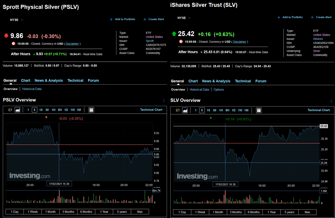
Task: Open PSLV Chart tab
Action: point(25,80)
